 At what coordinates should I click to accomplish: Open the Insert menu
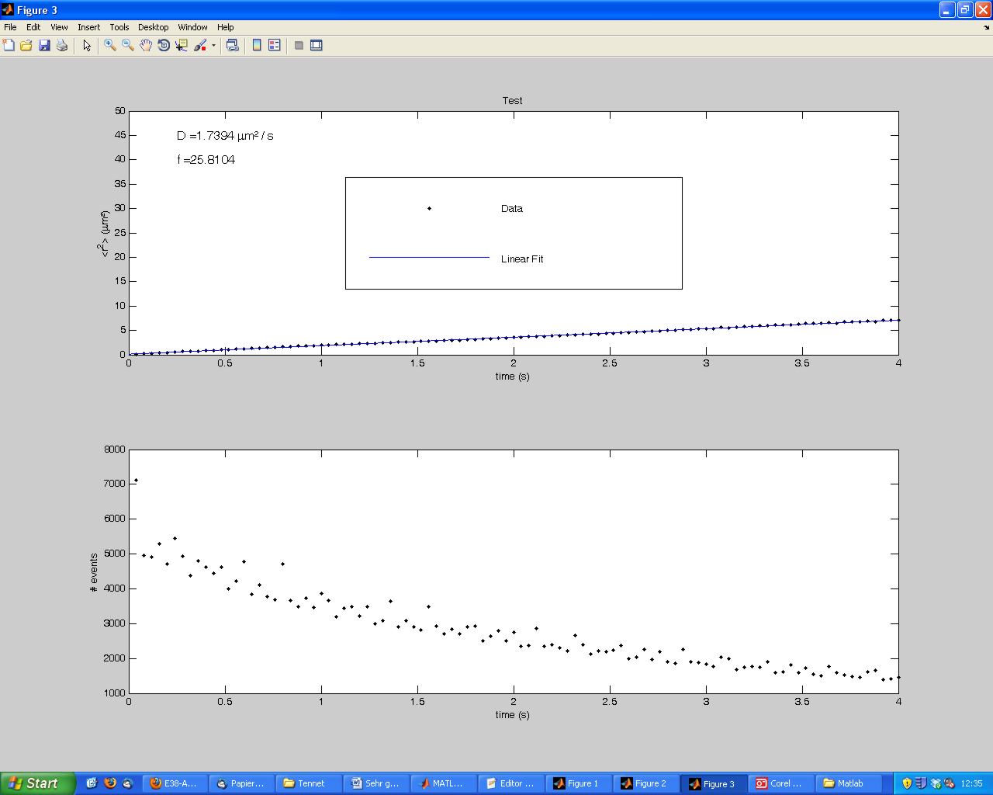88,27
